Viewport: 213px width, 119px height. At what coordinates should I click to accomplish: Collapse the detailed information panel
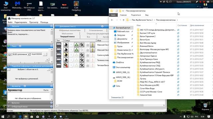point(51,66)
